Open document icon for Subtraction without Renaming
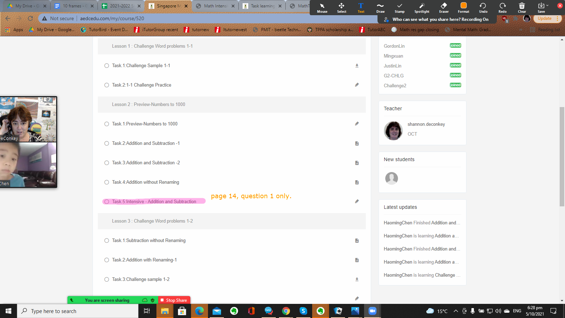The image size is (565, 318). [357, 241]
